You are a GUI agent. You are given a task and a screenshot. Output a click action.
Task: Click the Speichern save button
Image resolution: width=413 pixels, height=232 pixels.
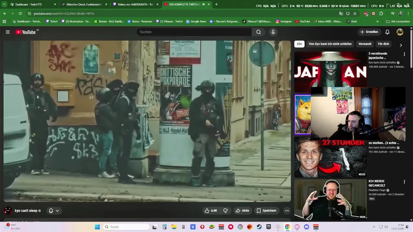[x=267, y=211]
